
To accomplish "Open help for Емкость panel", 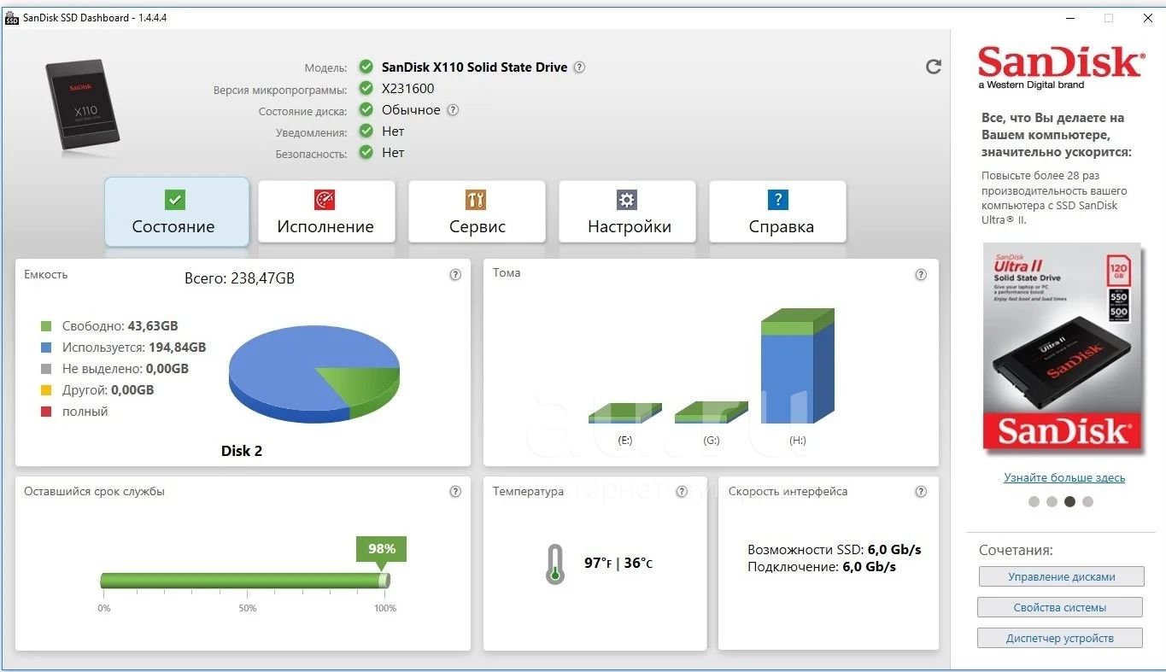I will pos(455,275).
